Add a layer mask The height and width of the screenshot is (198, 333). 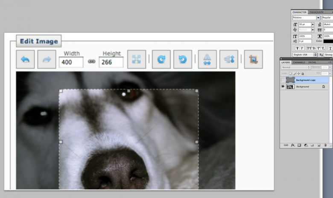pos(299,145)
